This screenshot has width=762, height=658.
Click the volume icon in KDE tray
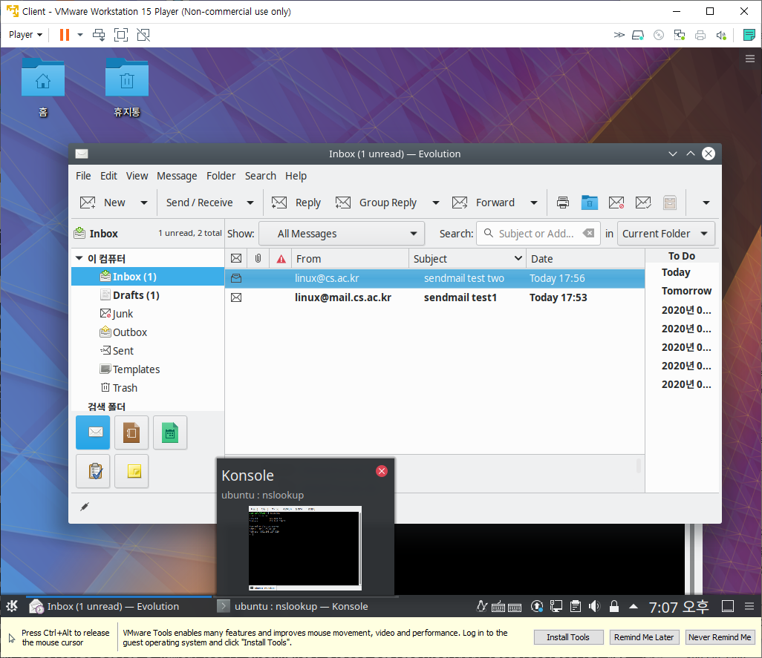click(x=594, y=606)
